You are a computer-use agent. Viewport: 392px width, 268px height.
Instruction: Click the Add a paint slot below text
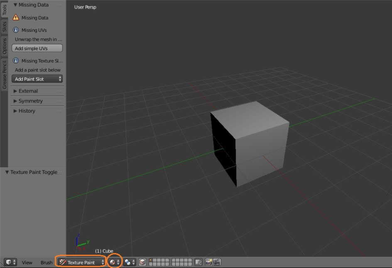tap(38, 70)
